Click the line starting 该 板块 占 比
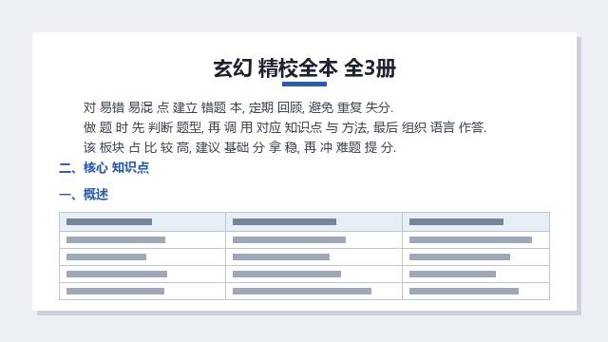Viewport: 608px width, 342px height. pos(239,148)
